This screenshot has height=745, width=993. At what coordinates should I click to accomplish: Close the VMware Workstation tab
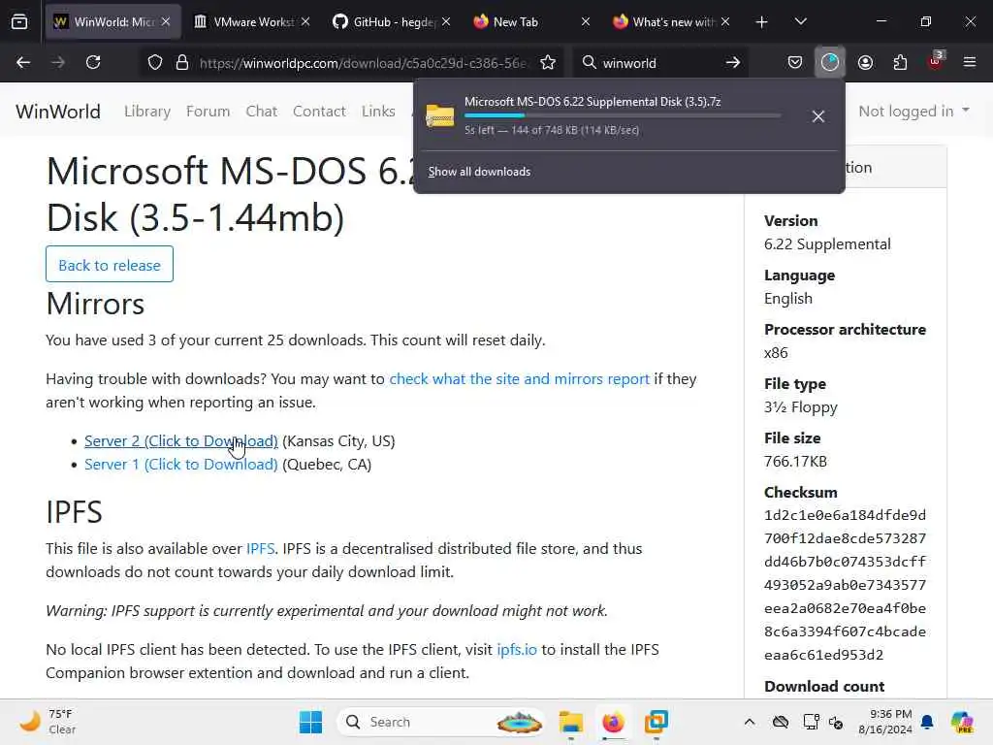[305, 22]
